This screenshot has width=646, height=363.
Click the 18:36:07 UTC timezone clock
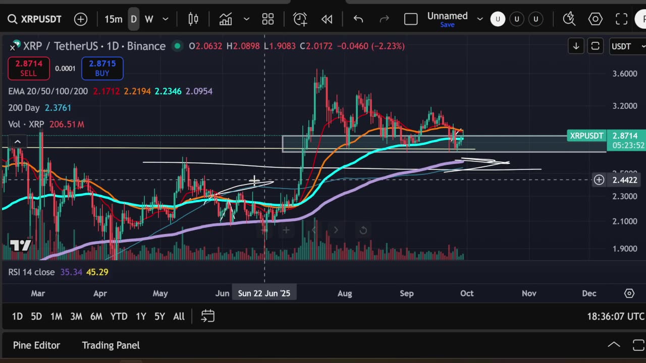pos(616,317)
